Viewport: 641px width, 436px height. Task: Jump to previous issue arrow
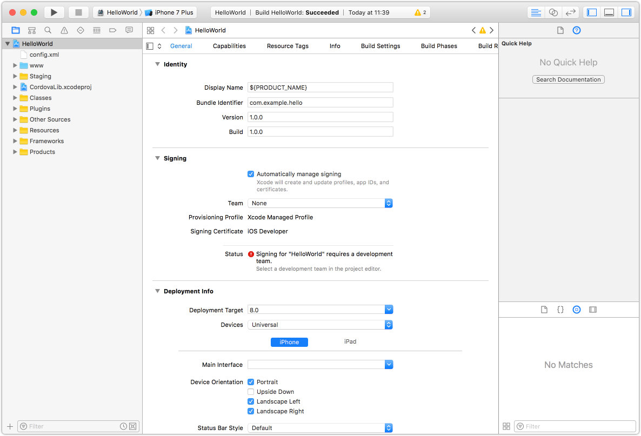tap(473, 30)
